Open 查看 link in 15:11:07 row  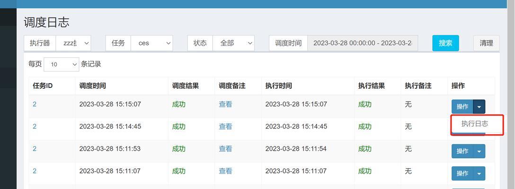(x=225, y=171)
